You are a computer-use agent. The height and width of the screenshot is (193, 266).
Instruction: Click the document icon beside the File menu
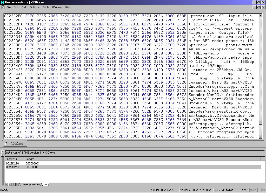[x=3, y=7]
